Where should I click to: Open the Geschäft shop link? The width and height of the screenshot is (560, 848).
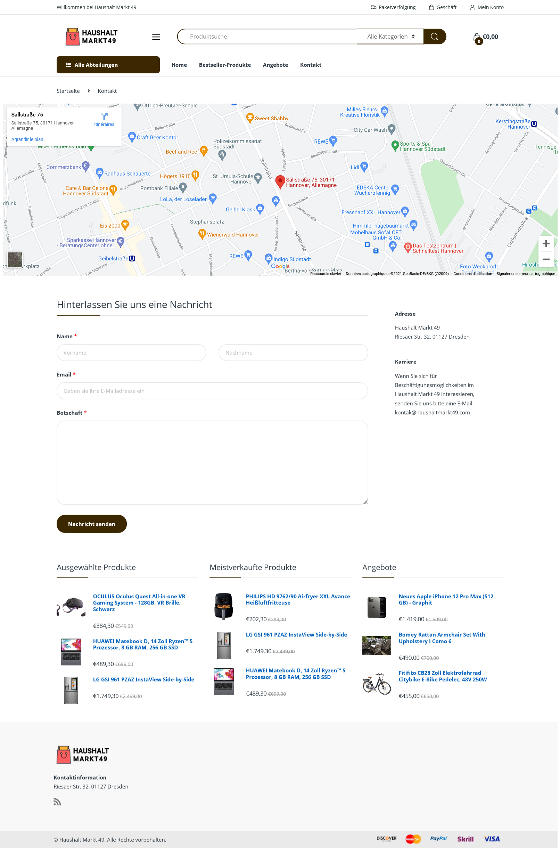[x=443, y=7]
